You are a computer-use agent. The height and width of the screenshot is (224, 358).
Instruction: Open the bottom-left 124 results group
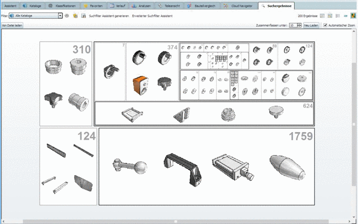pyautogui.click(x=68, y=167)
